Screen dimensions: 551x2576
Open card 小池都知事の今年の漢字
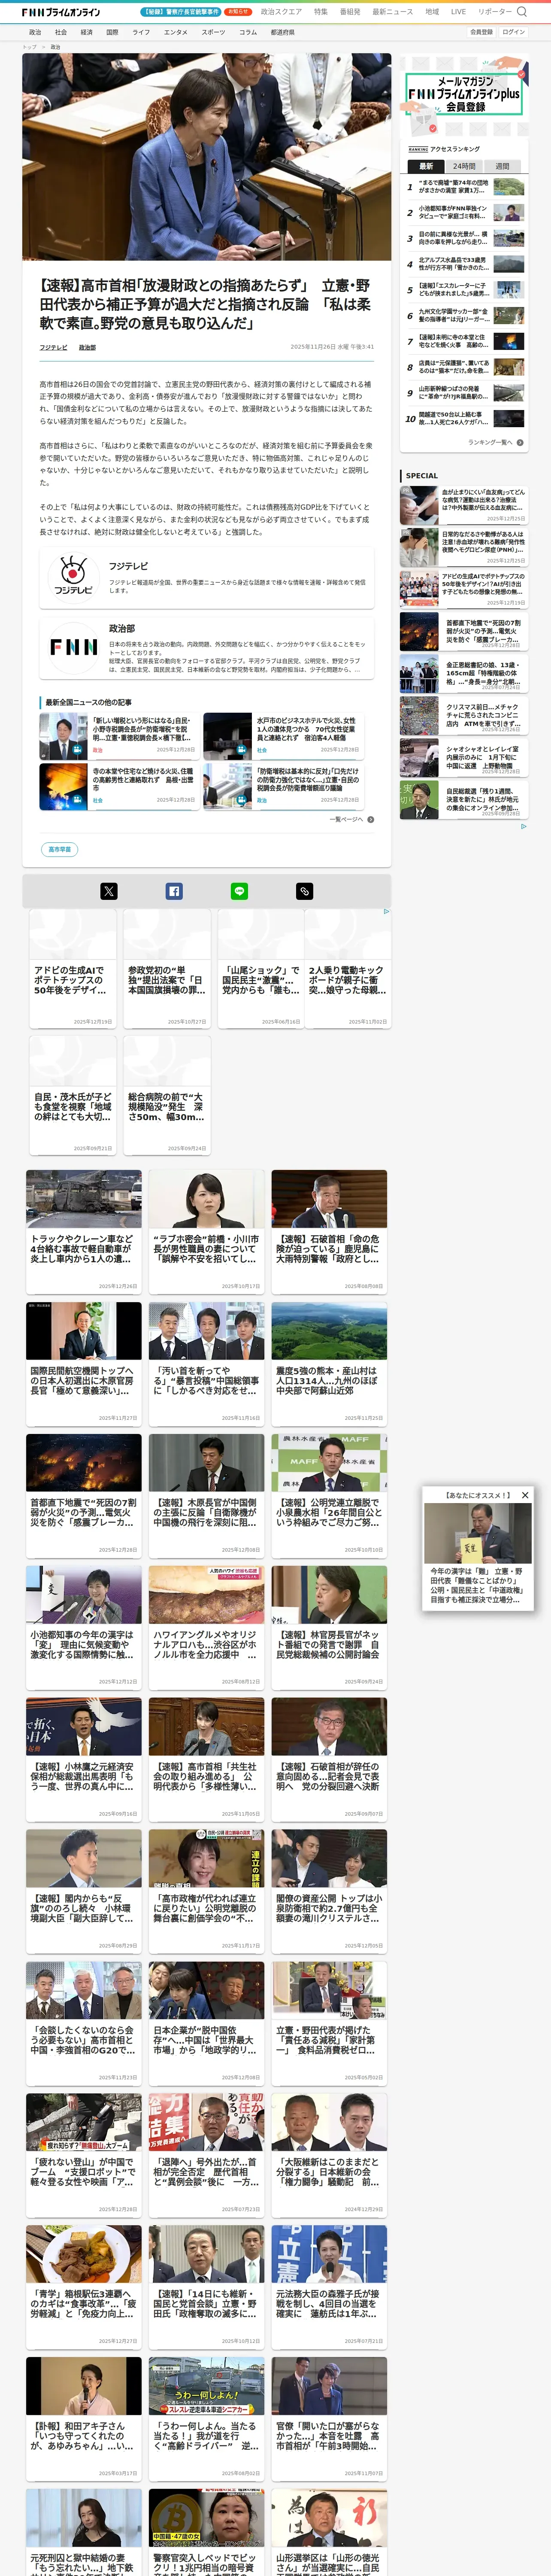pos(84,1628)
